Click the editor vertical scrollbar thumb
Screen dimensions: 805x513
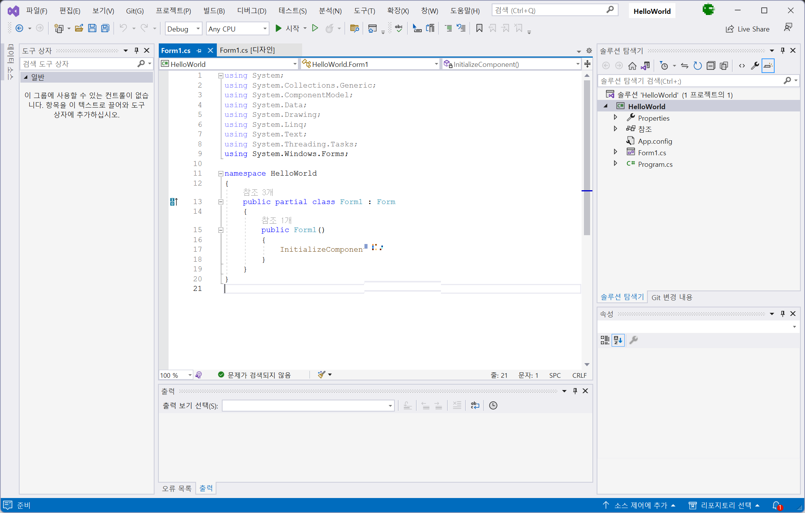[587, 158]
